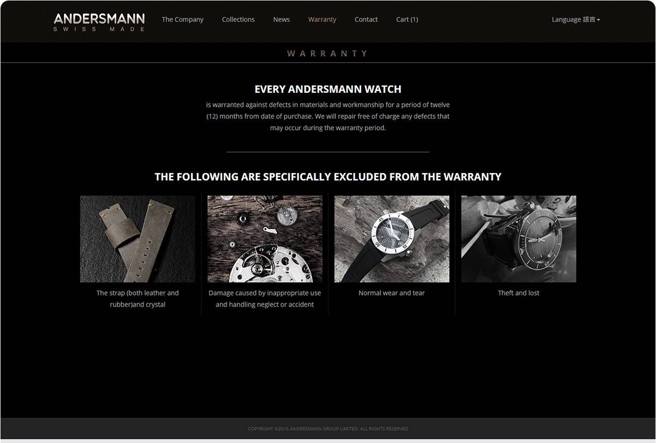Click Theft and lost caption
The image size is (656, 443).
(x=518, y=293)
